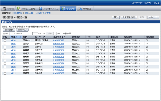Screen dimensions: 161x101
Task: Open device cl205 details link
Action: tap(13, 57)
